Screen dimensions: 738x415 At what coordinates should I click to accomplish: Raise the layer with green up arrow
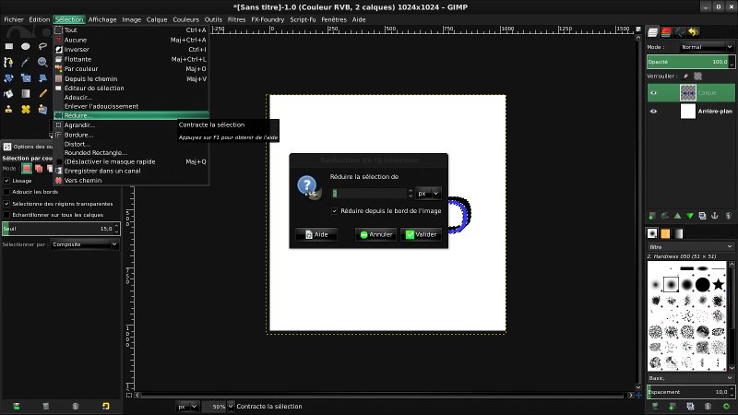click(x=677, y=216)
